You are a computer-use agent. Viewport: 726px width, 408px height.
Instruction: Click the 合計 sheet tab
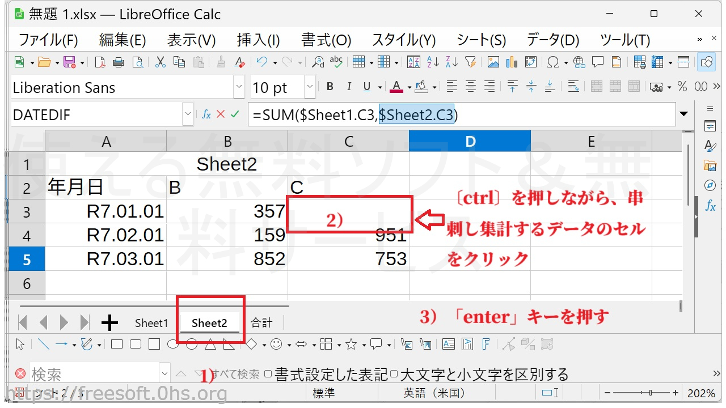[261, 323]
